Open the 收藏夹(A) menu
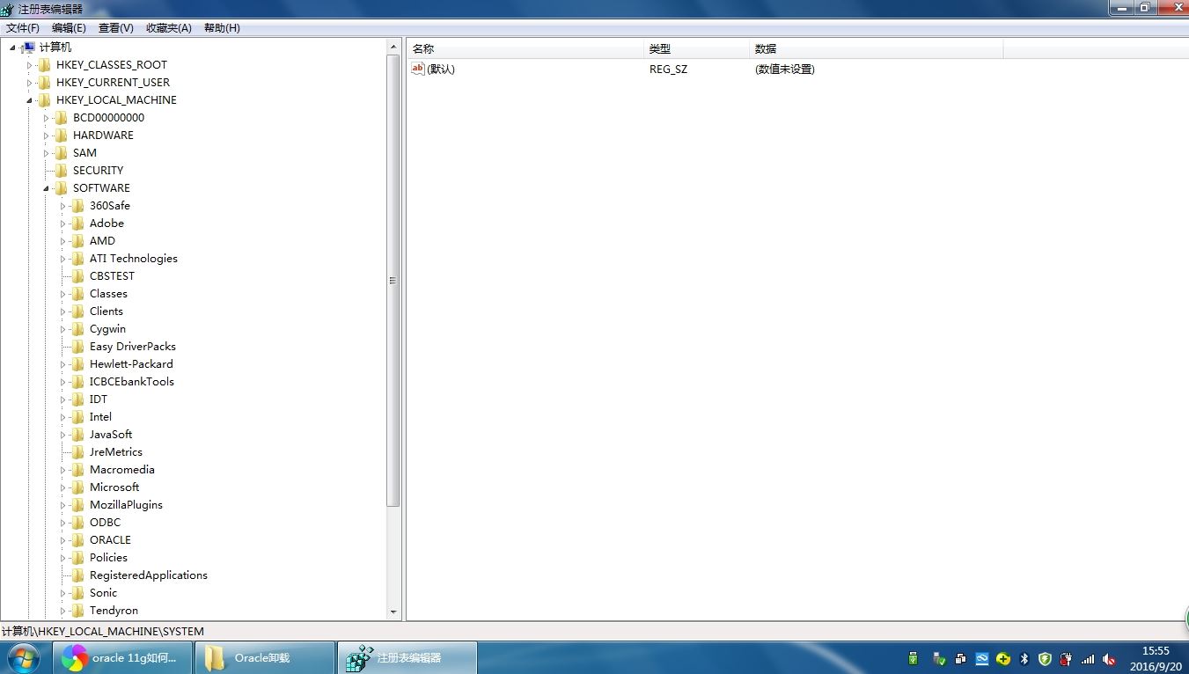Screen dimensions: 1189x674 click(168, 28)
